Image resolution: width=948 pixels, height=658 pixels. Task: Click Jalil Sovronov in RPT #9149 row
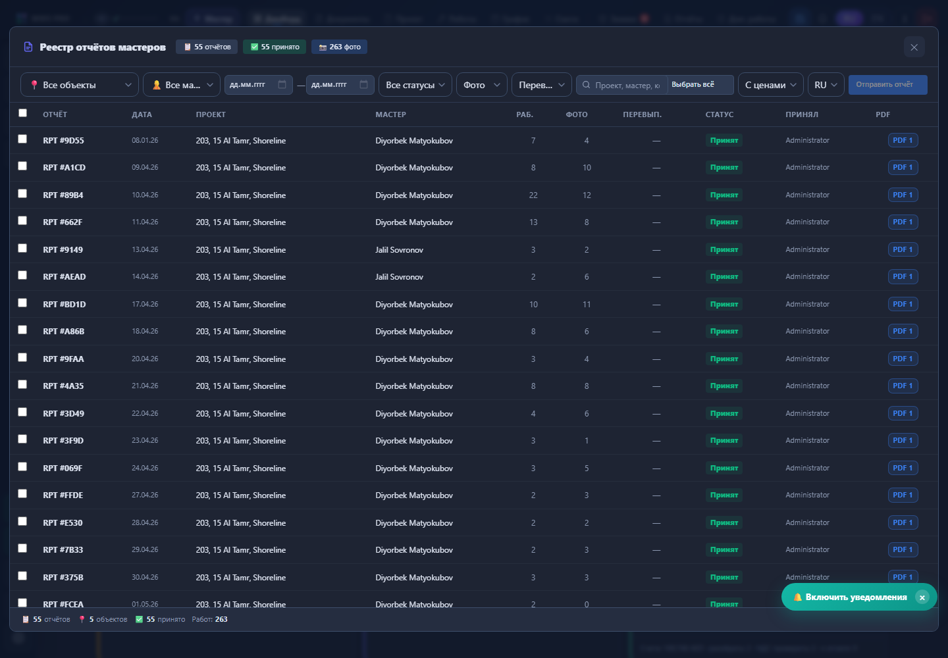point(399,250)
